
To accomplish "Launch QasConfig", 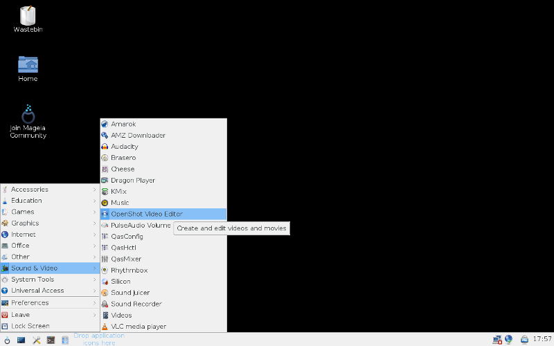I will [163, 237].
